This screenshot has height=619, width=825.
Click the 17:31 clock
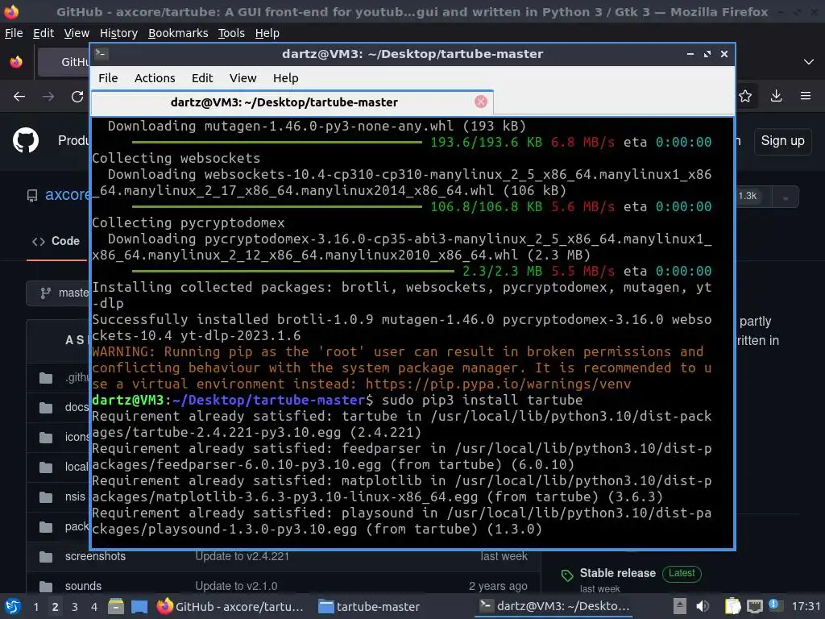click(x=806, y=606)
